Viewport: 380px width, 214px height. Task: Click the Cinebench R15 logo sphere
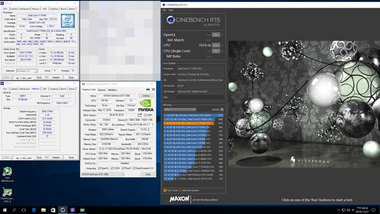click(x=171, y=20)
